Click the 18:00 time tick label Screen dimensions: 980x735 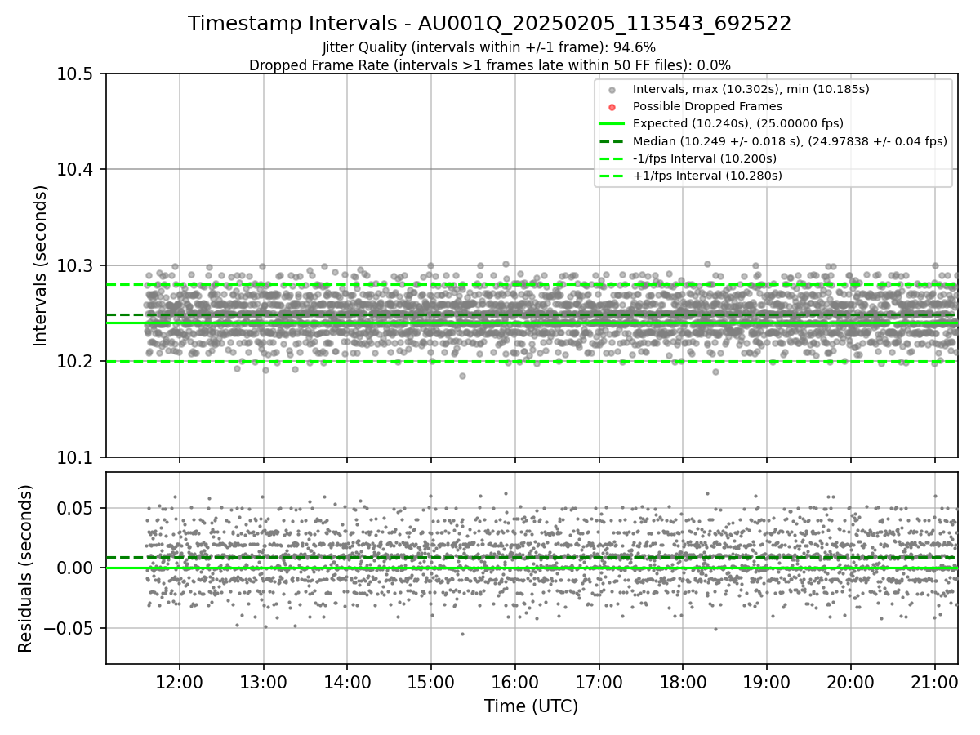(683, 681)
